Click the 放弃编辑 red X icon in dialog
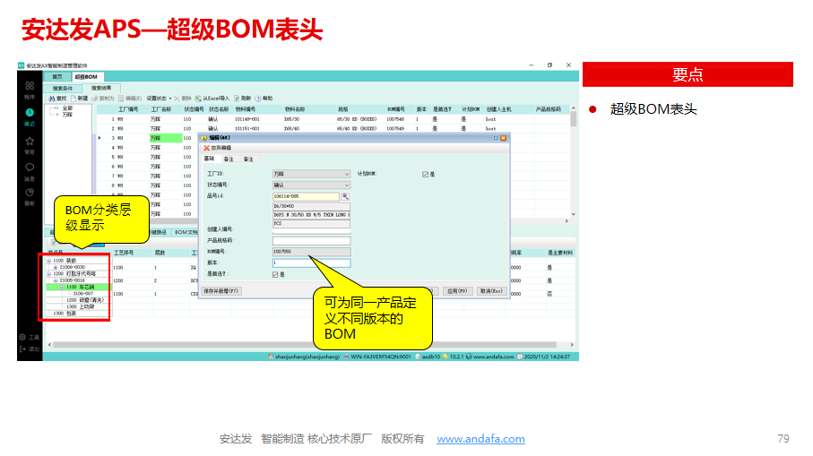The width and height of the screenshot is (813, 456). click(206, 148)
